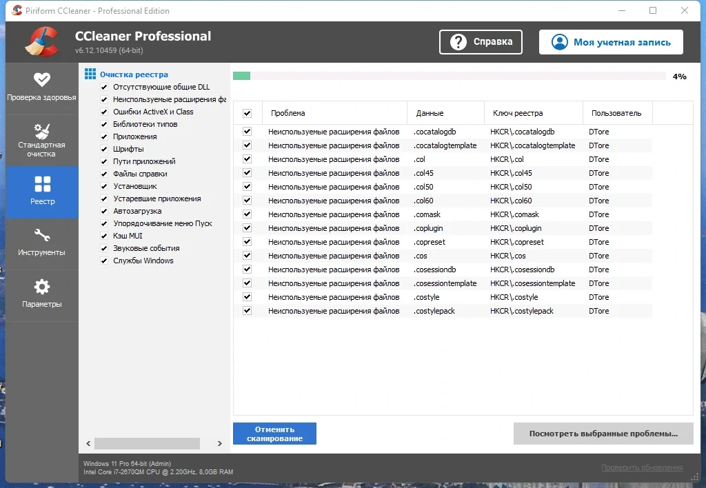Viewport: 706px width, 488px height.
Task: Open the Параметры gear icon
Action: 42,287
